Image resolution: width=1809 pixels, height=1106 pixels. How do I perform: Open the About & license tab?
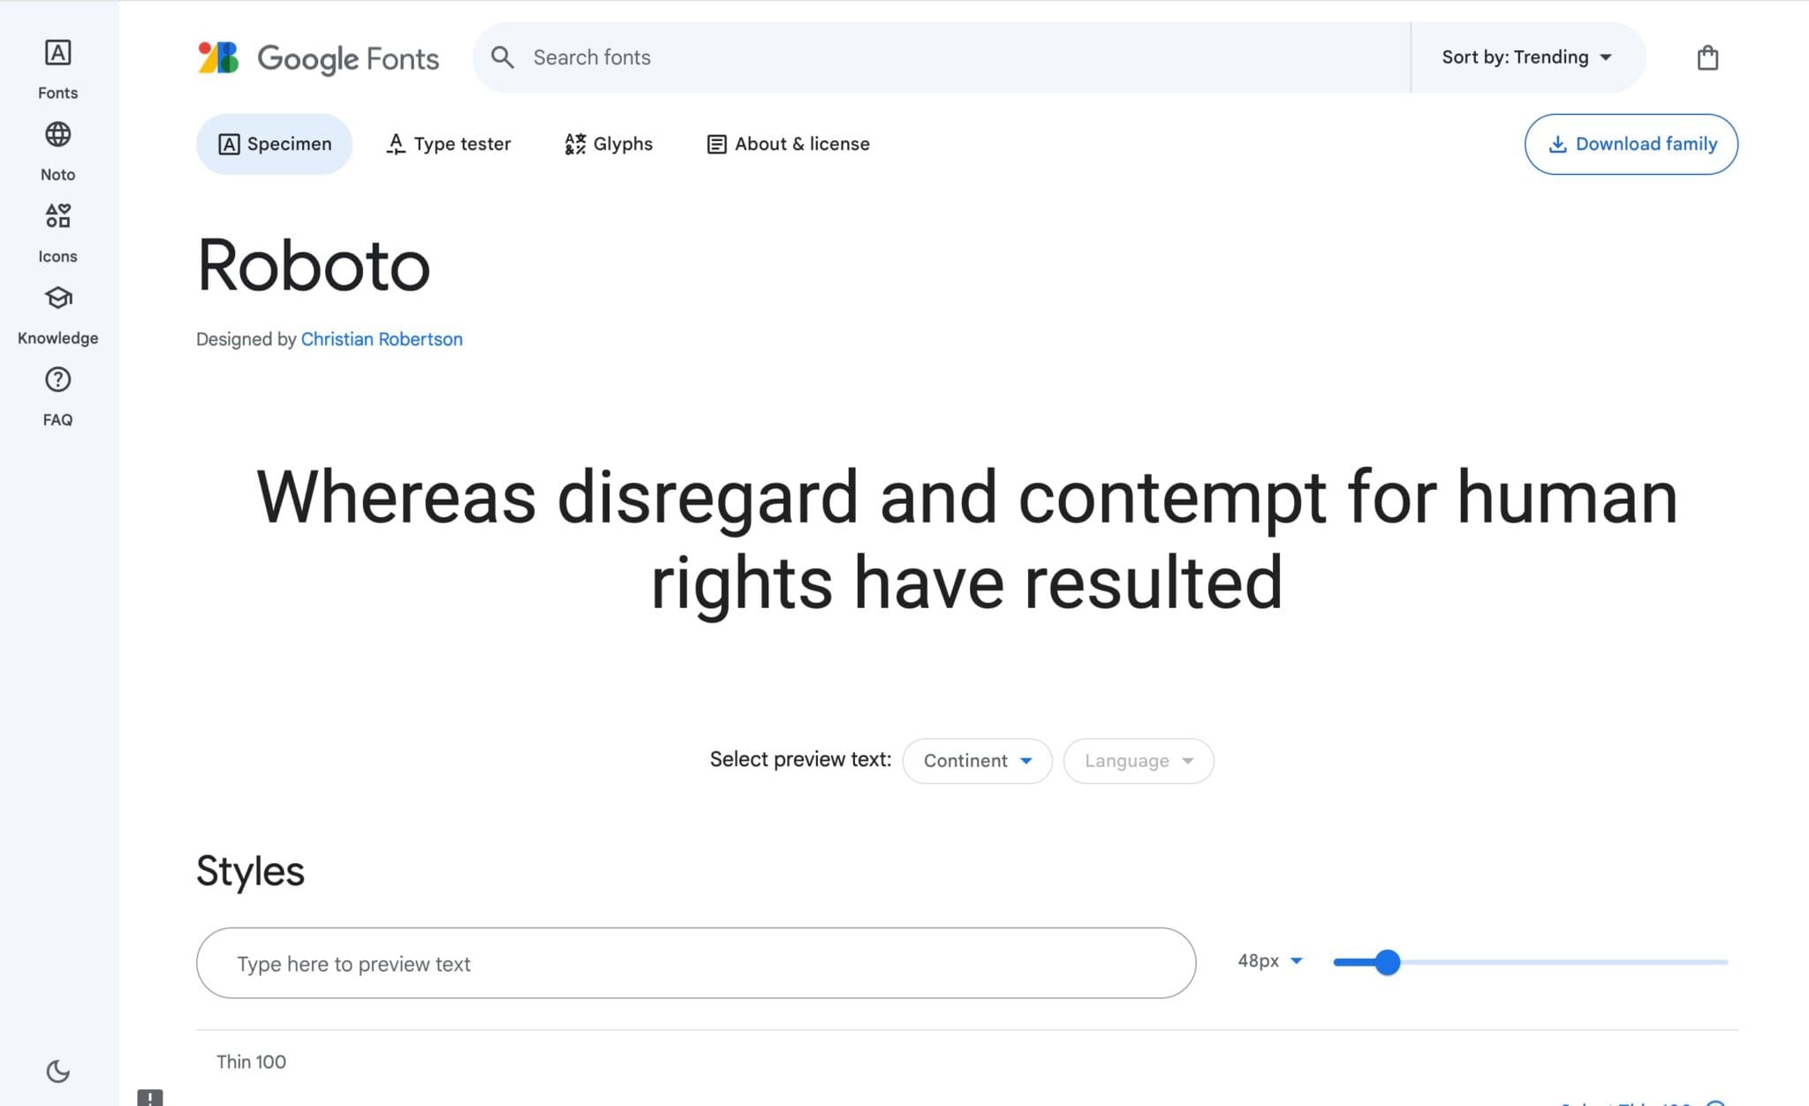tap(788, 144)
